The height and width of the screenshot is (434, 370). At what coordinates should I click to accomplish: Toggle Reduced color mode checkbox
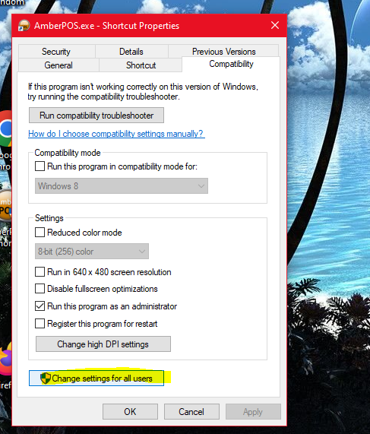[x=40, y=233]
